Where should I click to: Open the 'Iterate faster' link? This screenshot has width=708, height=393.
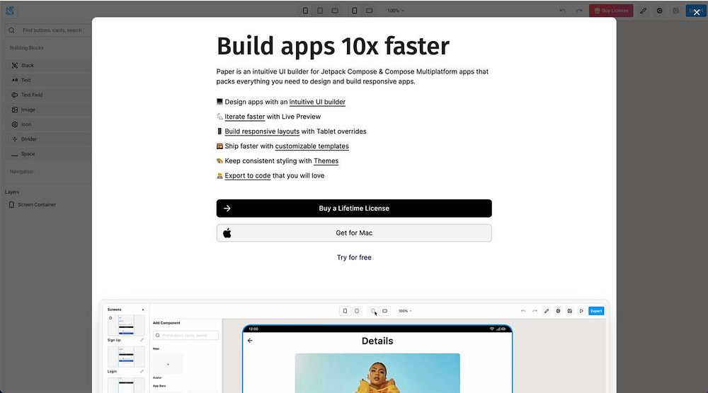pos(245,117)
